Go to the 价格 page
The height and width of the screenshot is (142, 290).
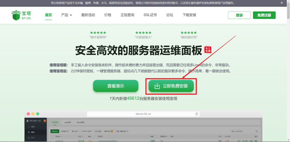(x=108, y=15)
